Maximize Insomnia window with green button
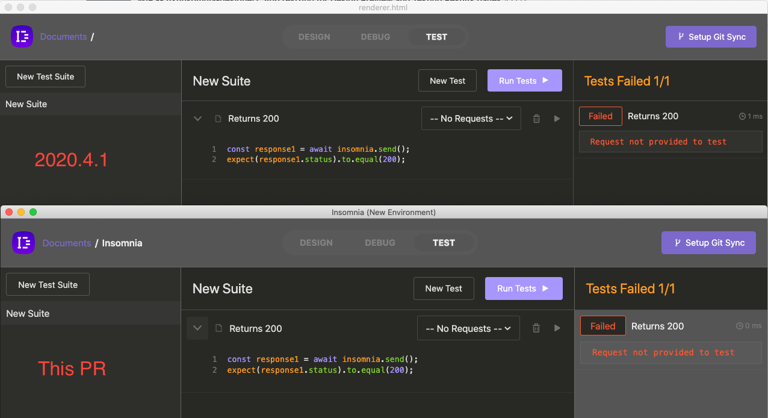 (33, 212)
